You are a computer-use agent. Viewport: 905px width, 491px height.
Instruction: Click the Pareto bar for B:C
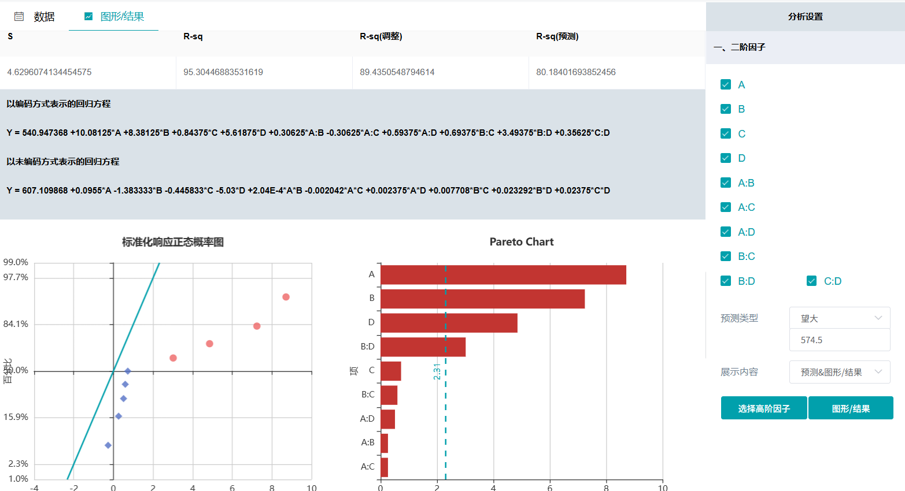389,395
